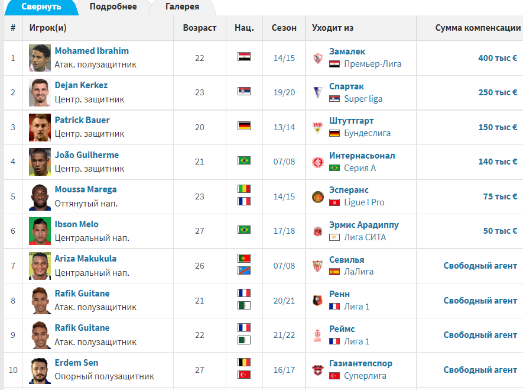The height and width of the screenshot is (390, 523).
Task: Open Mohamed Ibrahim player profile link
Action: 92,51
